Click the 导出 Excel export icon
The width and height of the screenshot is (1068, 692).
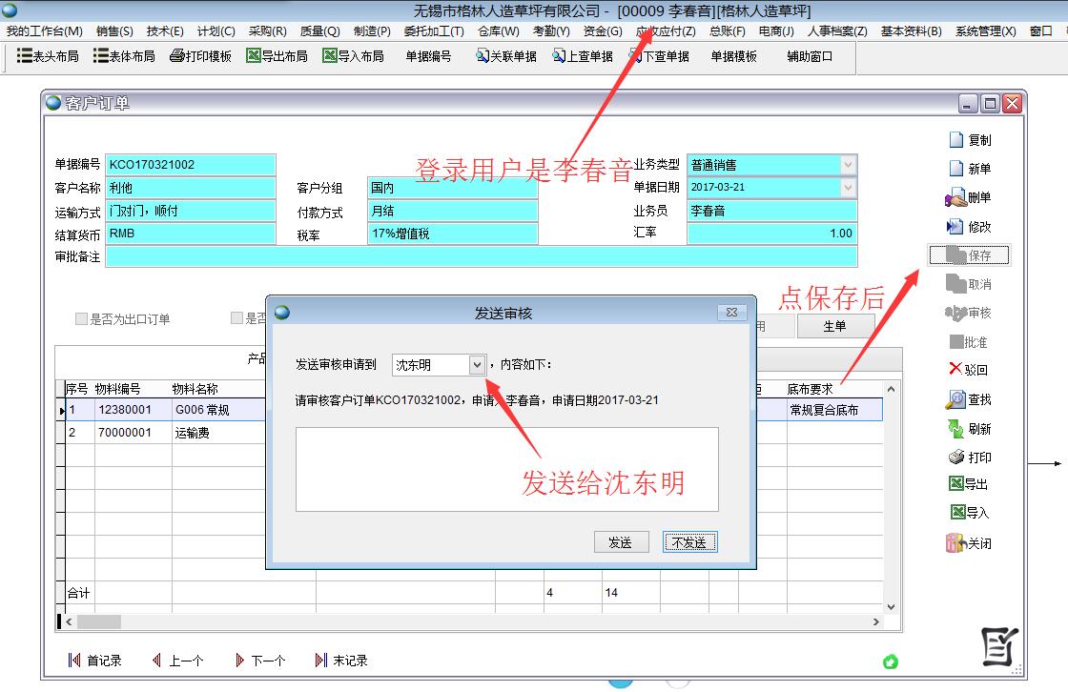click(956, 484)
